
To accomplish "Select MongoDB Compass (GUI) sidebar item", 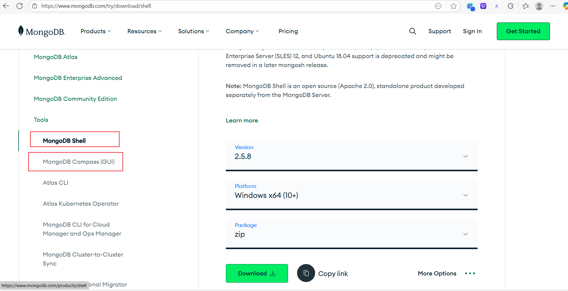I will pyautogui.click(x=79, y=162).
